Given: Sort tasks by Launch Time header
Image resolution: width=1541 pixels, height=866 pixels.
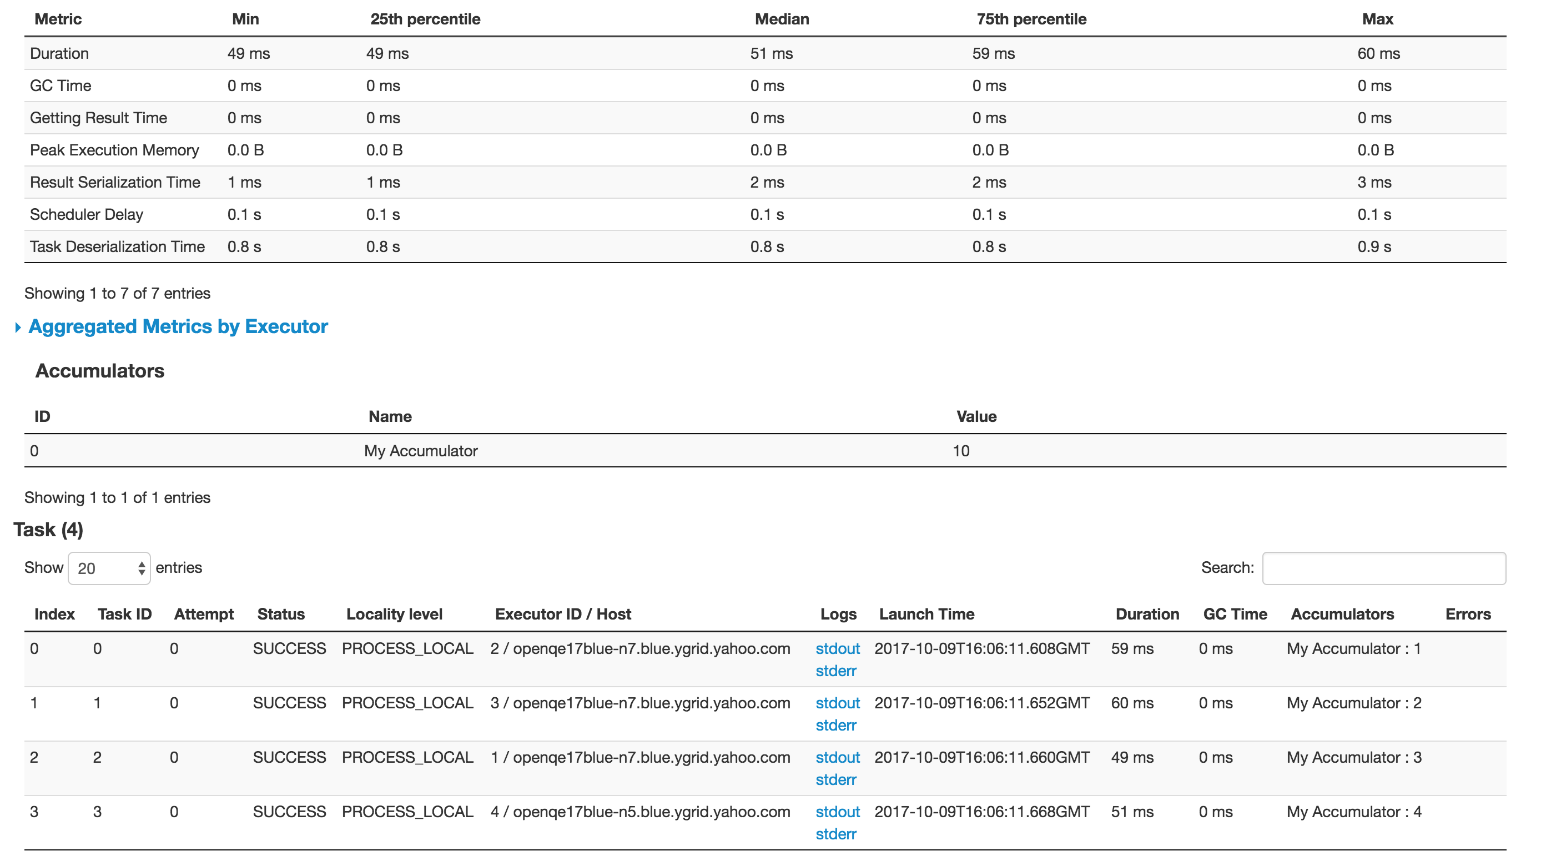Looking at the screenshot, I should click(x=926, y=614).
